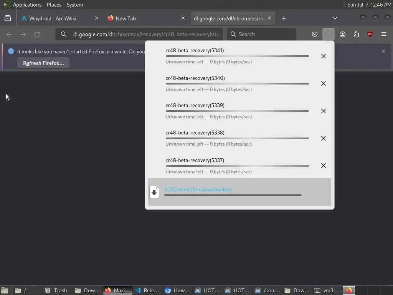Open the Extensions puzzle icon
This screenshot has width=393, height=295.
pyautogui.click(x=356, y=34)
